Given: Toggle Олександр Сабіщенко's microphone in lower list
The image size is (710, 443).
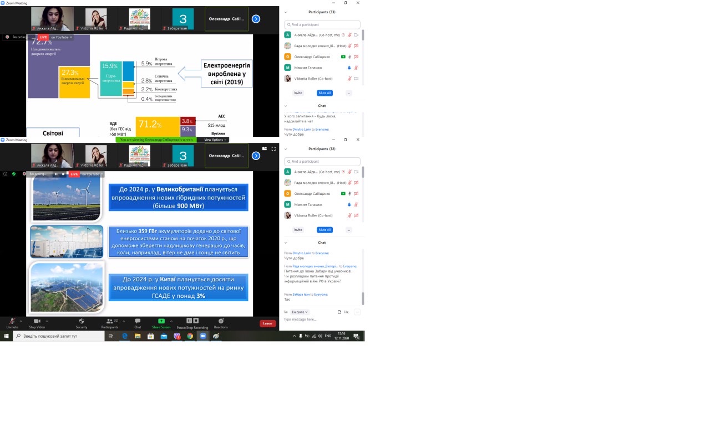Looking at the screenshot, I should pyautogui.click(x=349, y=193).
